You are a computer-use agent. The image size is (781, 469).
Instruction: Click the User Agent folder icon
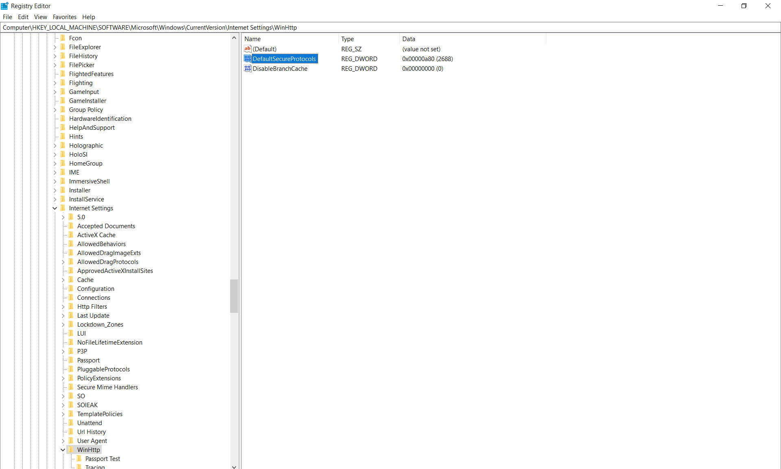(x=72, y=441)
